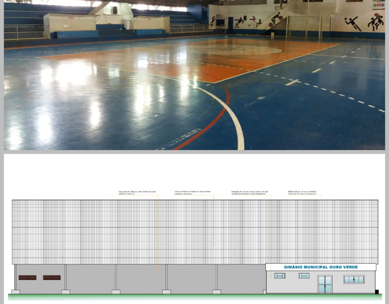Click the basketball players wall pictogram
This screenshot has width=389, height=304.
coord(375,23)
